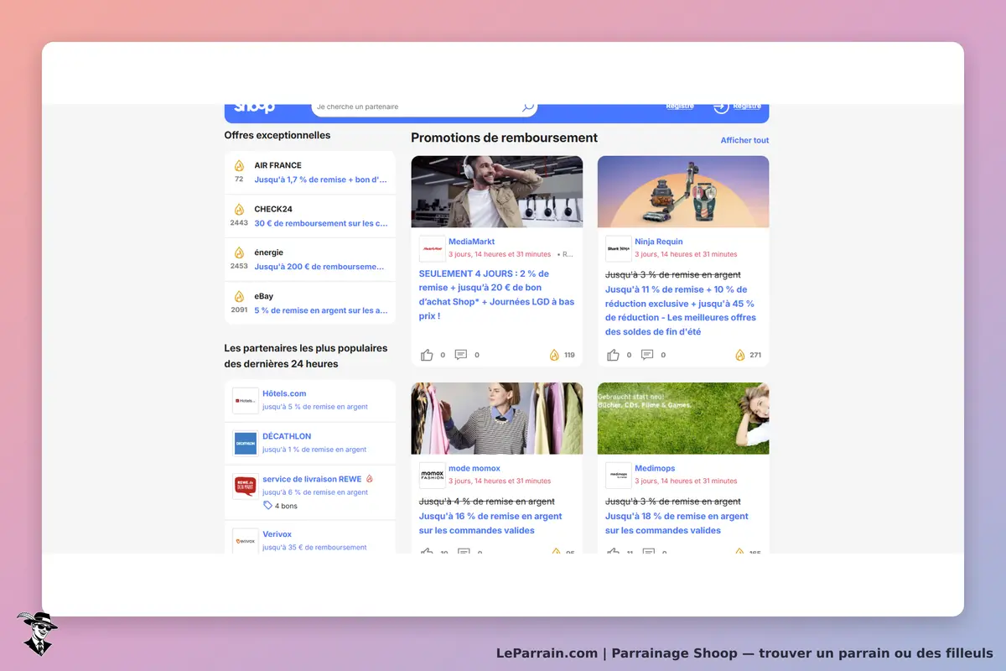Click the flame icon next to eBay
1006x671 pixels.
pos(239,296)
